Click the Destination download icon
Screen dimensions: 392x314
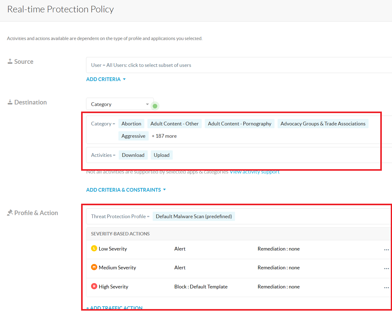pos(10,102)
